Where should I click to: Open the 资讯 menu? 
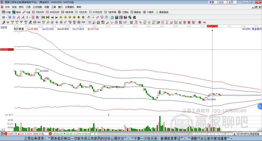pos(21,7)
